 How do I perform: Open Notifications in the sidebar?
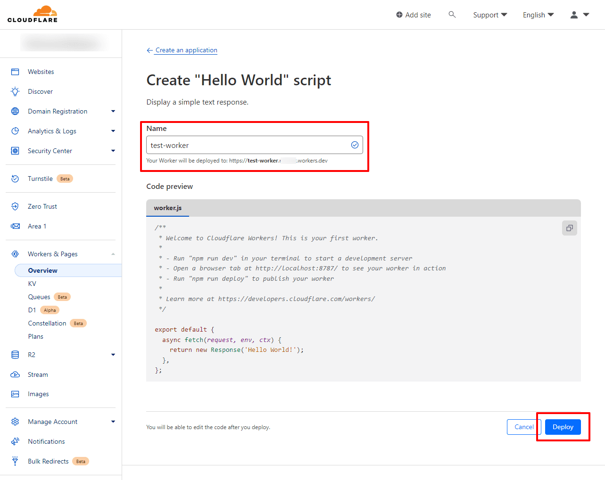coord(46,441)
